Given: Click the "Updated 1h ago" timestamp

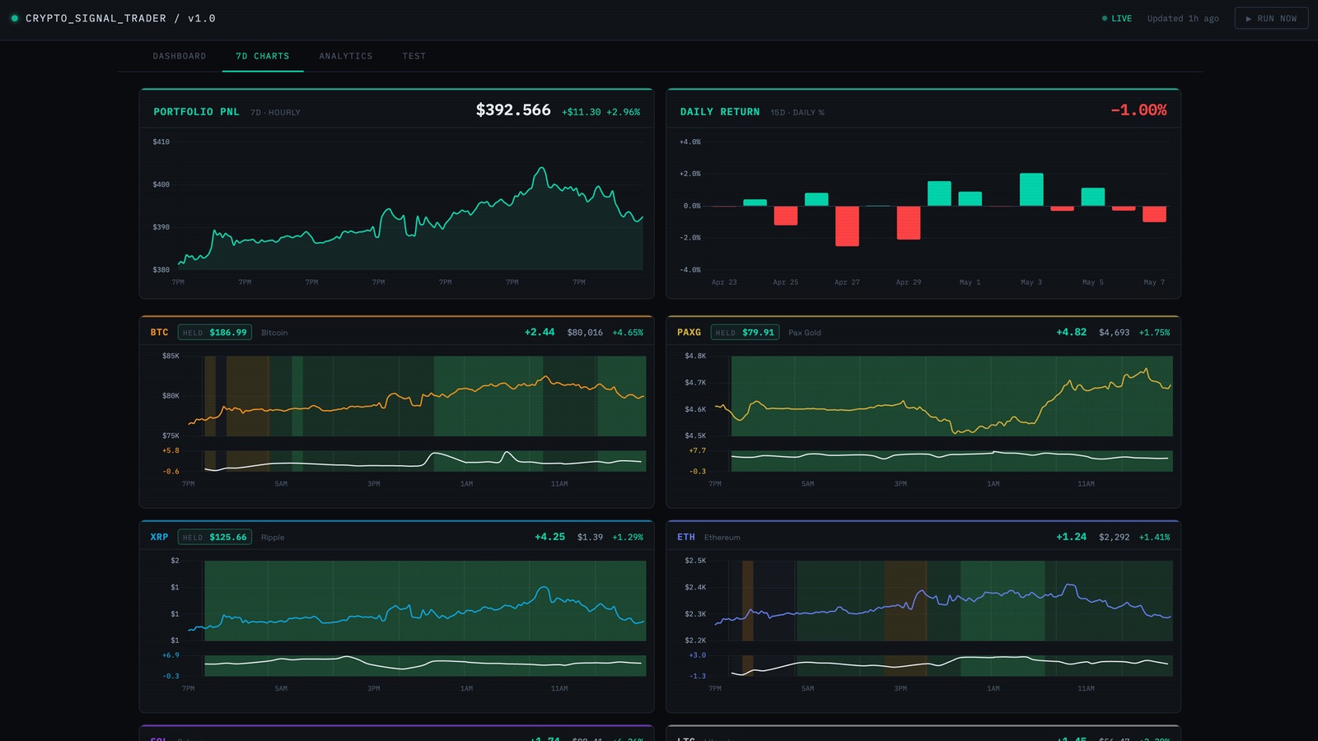Looking at the screenshot, I should click(1183, 18).
